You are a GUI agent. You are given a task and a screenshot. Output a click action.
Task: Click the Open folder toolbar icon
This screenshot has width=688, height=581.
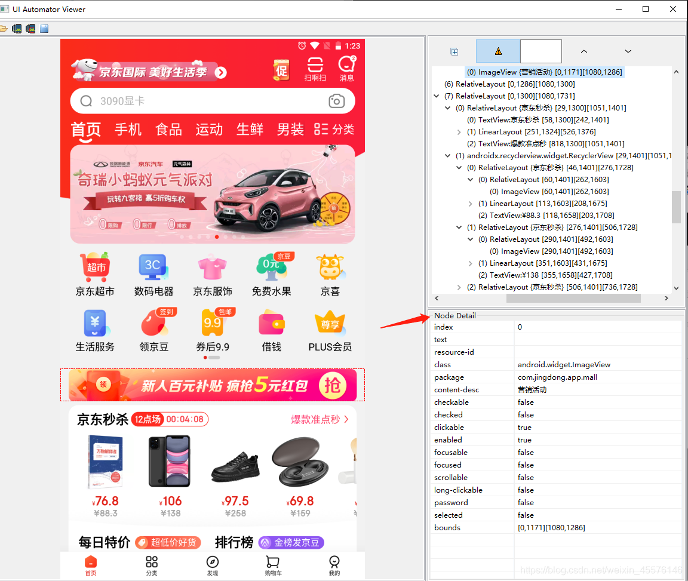pyautogui.click(x=4, y=29)
